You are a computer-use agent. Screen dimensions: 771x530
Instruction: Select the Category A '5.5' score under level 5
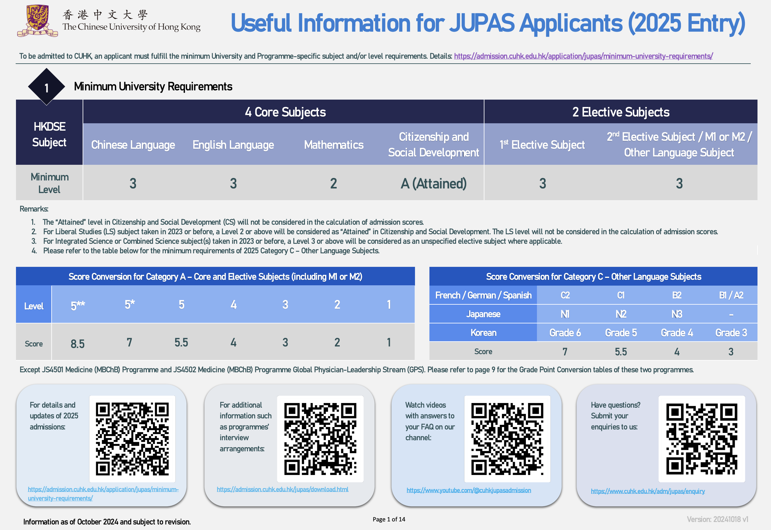tap(181, 342)
